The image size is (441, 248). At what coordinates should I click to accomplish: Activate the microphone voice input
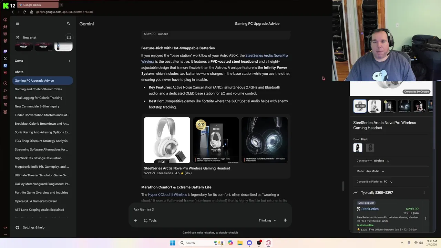point(285,220)
